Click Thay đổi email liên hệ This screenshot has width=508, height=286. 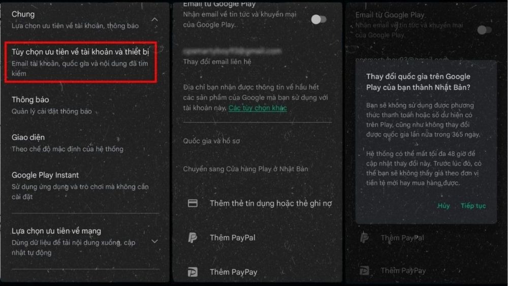[x=217, y=61]
